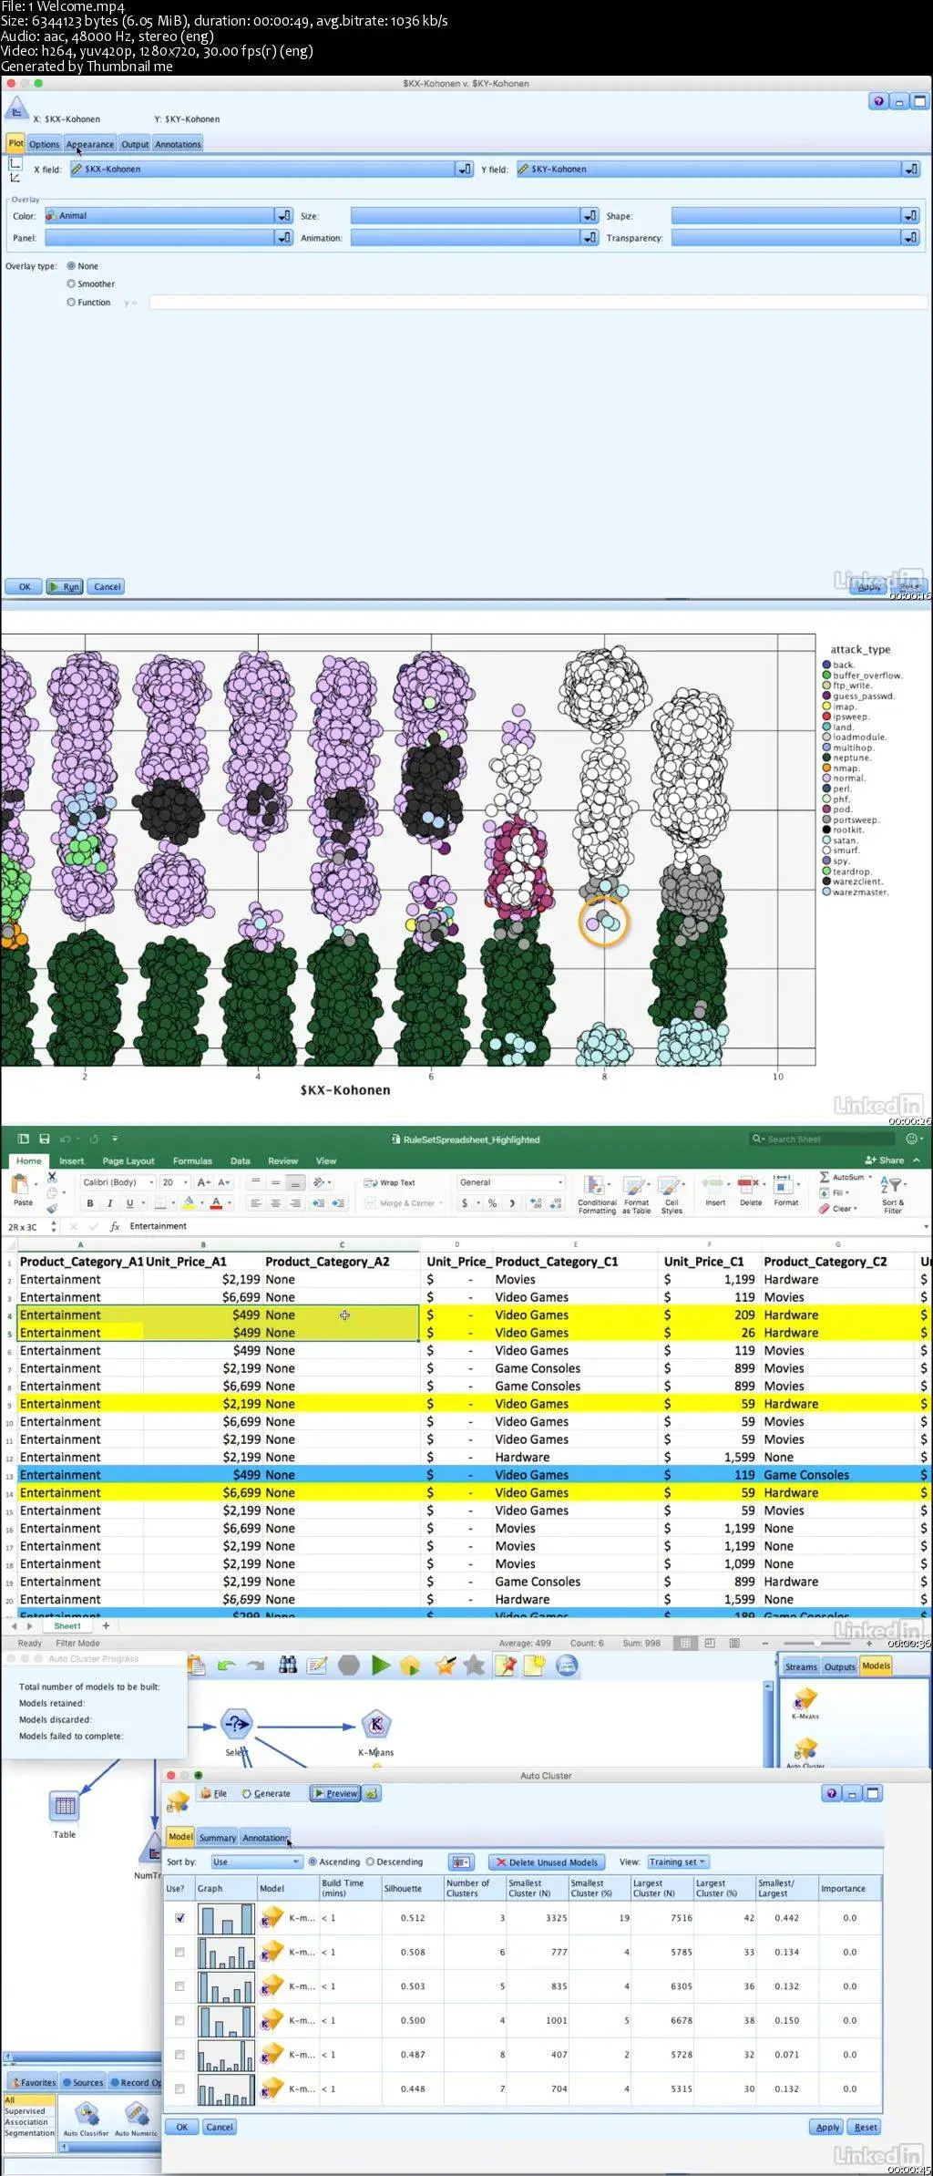Click the function y= input field

point(538,302)
